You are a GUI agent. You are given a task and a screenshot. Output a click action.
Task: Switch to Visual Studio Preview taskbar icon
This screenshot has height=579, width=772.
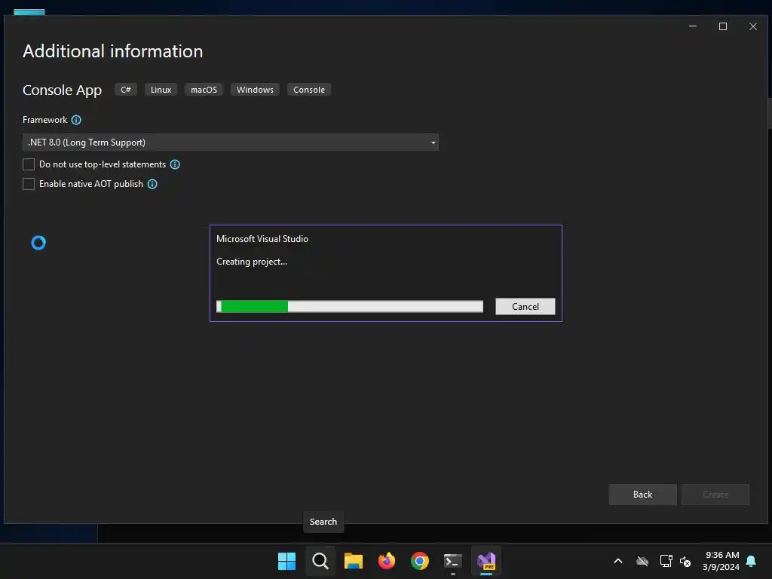coord(486,561)
